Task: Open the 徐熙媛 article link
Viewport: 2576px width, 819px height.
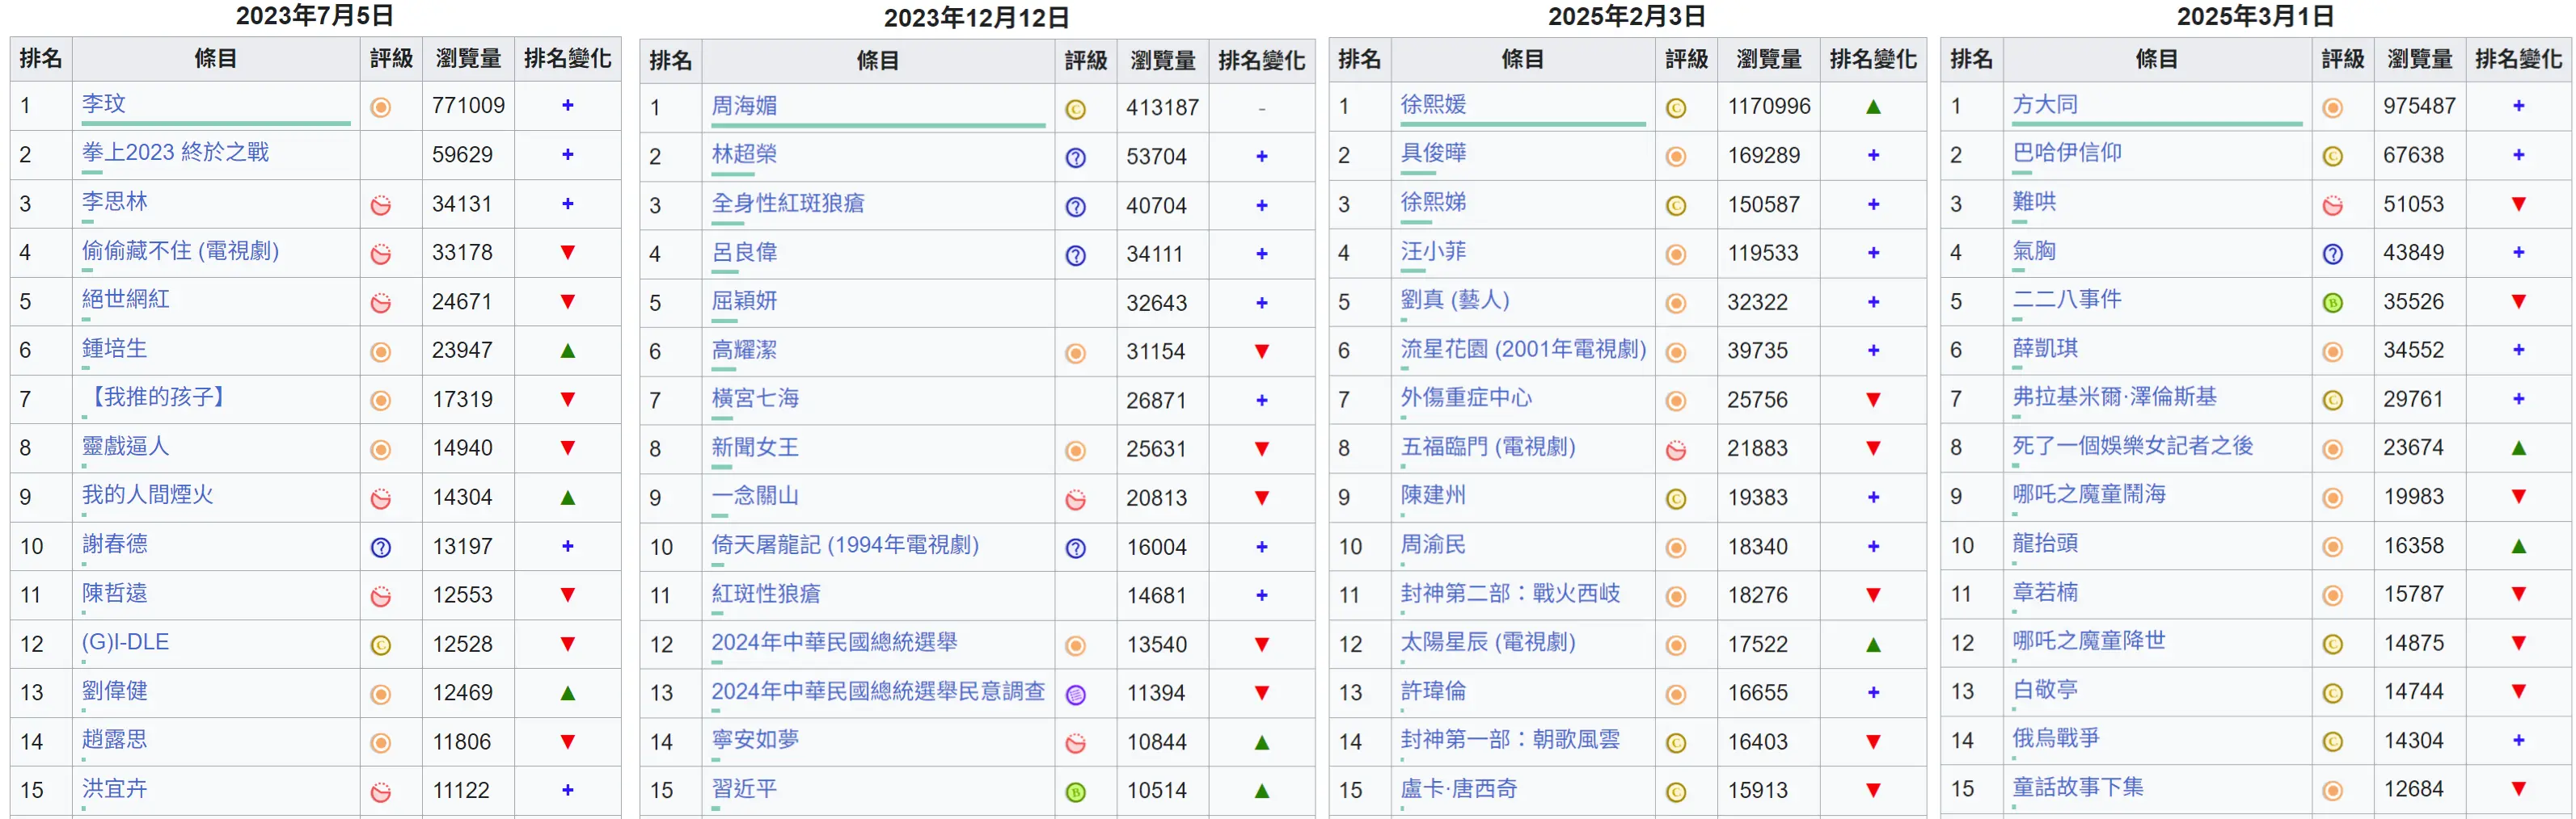Action: pos(1433,104)
